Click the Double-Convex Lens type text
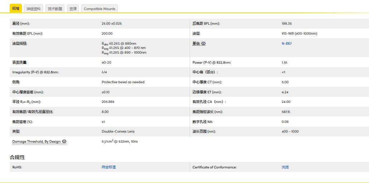This screenshot has width=369, height=183. (118, 131)
